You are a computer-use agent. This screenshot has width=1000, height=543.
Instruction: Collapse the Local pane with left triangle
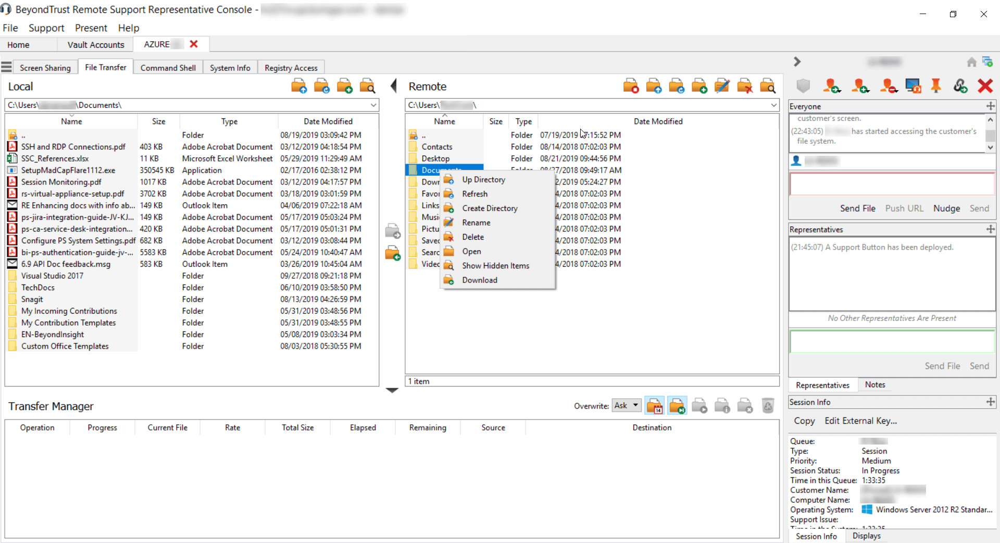[394, 86]
